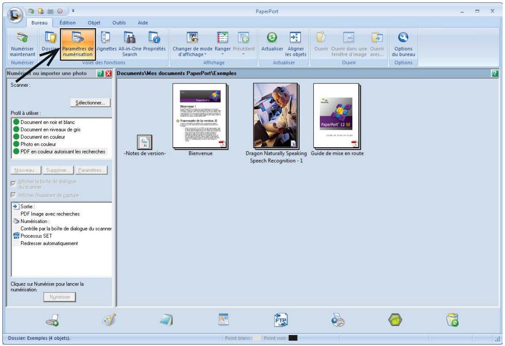Switch to the Bureau ribbon tab
Image resolution: width=505 pixels, height=346 pixels.
(x=39, y=22)
